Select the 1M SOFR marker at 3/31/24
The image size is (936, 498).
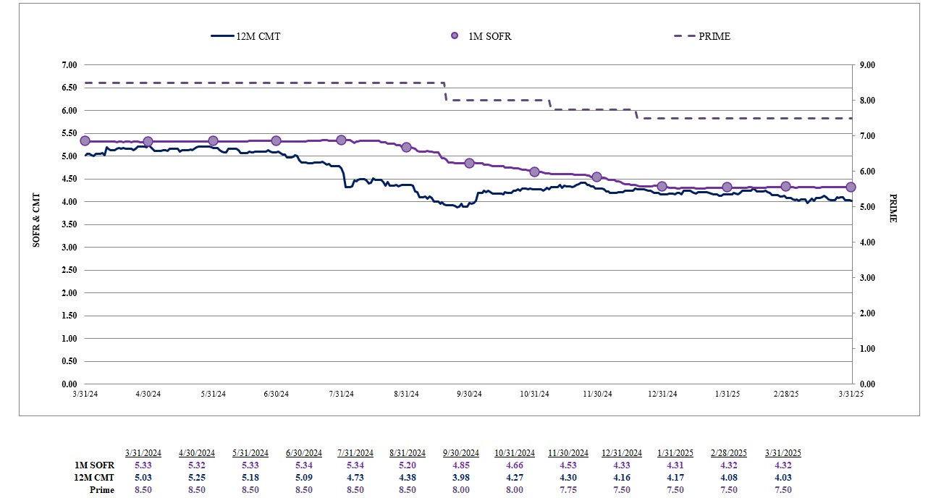[85, 141]
